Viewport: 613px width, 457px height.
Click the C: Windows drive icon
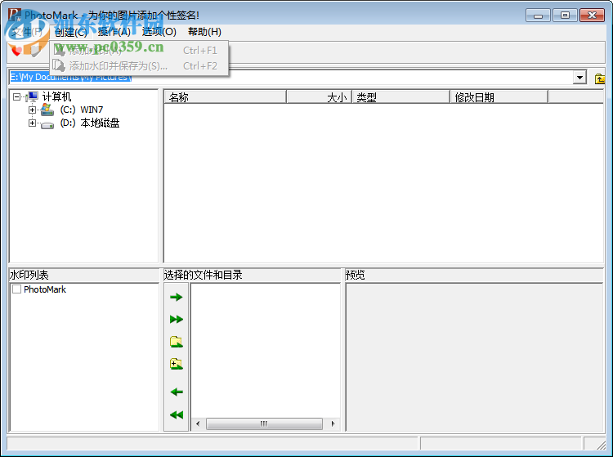[x=47, y=110]
